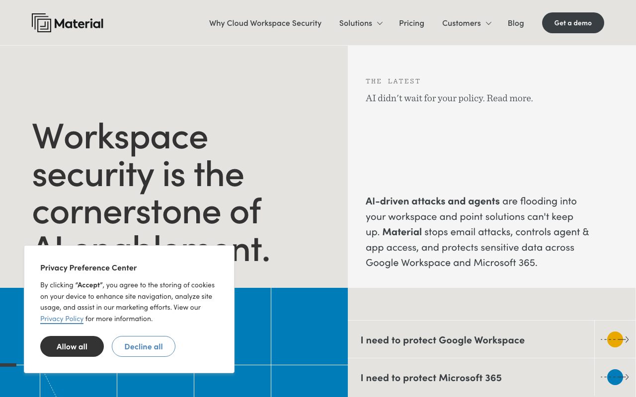Click the yellow arrow icon for Google Workspace

point(615,339)
